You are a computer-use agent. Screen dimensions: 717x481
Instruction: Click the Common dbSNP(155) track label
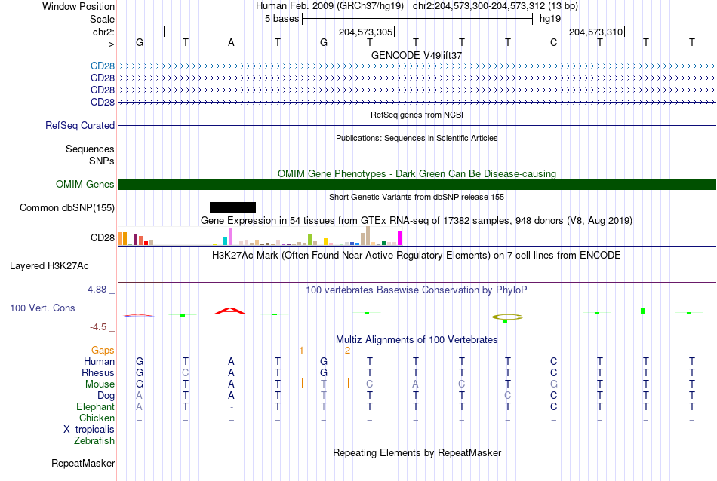coord(67,207)
